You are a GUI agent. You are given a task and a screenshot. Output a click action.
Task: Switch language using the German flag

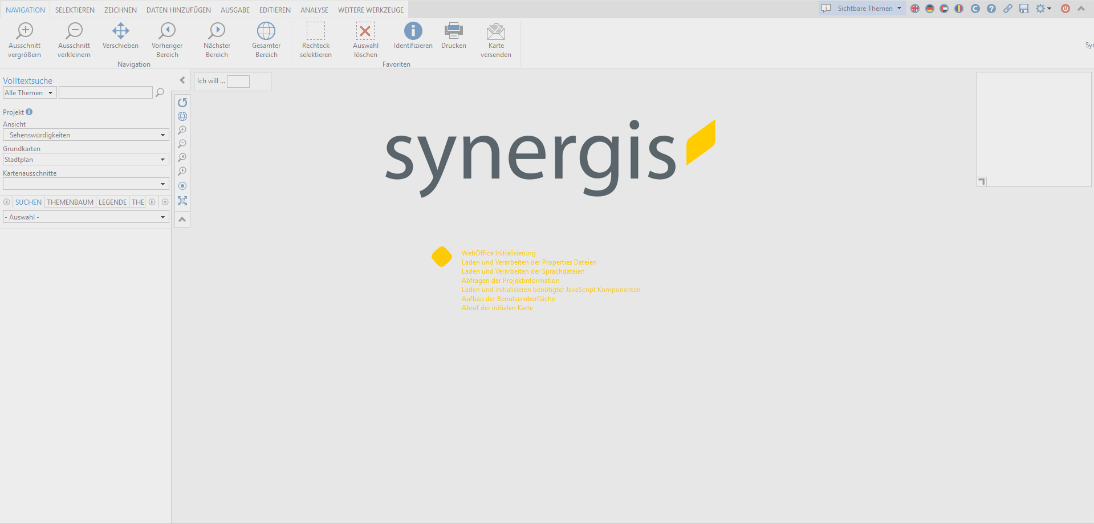(929, 9)
